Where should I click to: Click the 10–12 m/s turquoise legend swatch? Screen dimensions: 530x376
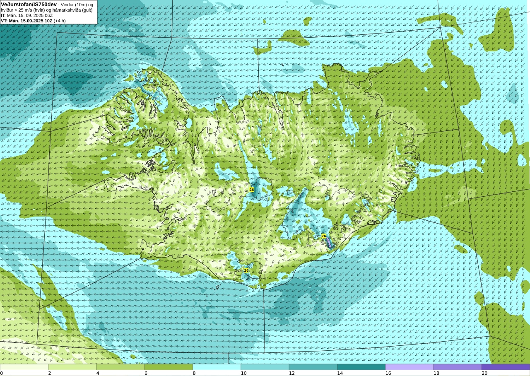tap(265, 367)
